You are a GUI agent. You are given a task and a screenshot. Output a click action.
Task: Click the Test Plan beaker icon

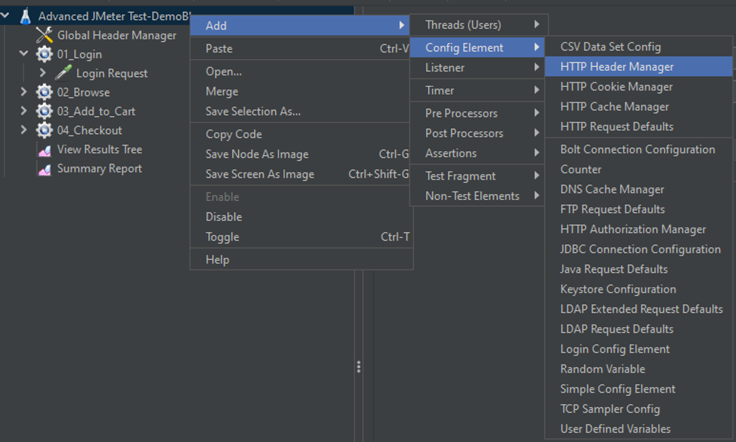(x=25, y=17)
